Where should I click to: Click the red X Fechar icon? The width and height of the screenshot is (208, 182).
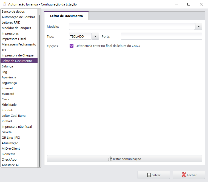coord(184,175)
